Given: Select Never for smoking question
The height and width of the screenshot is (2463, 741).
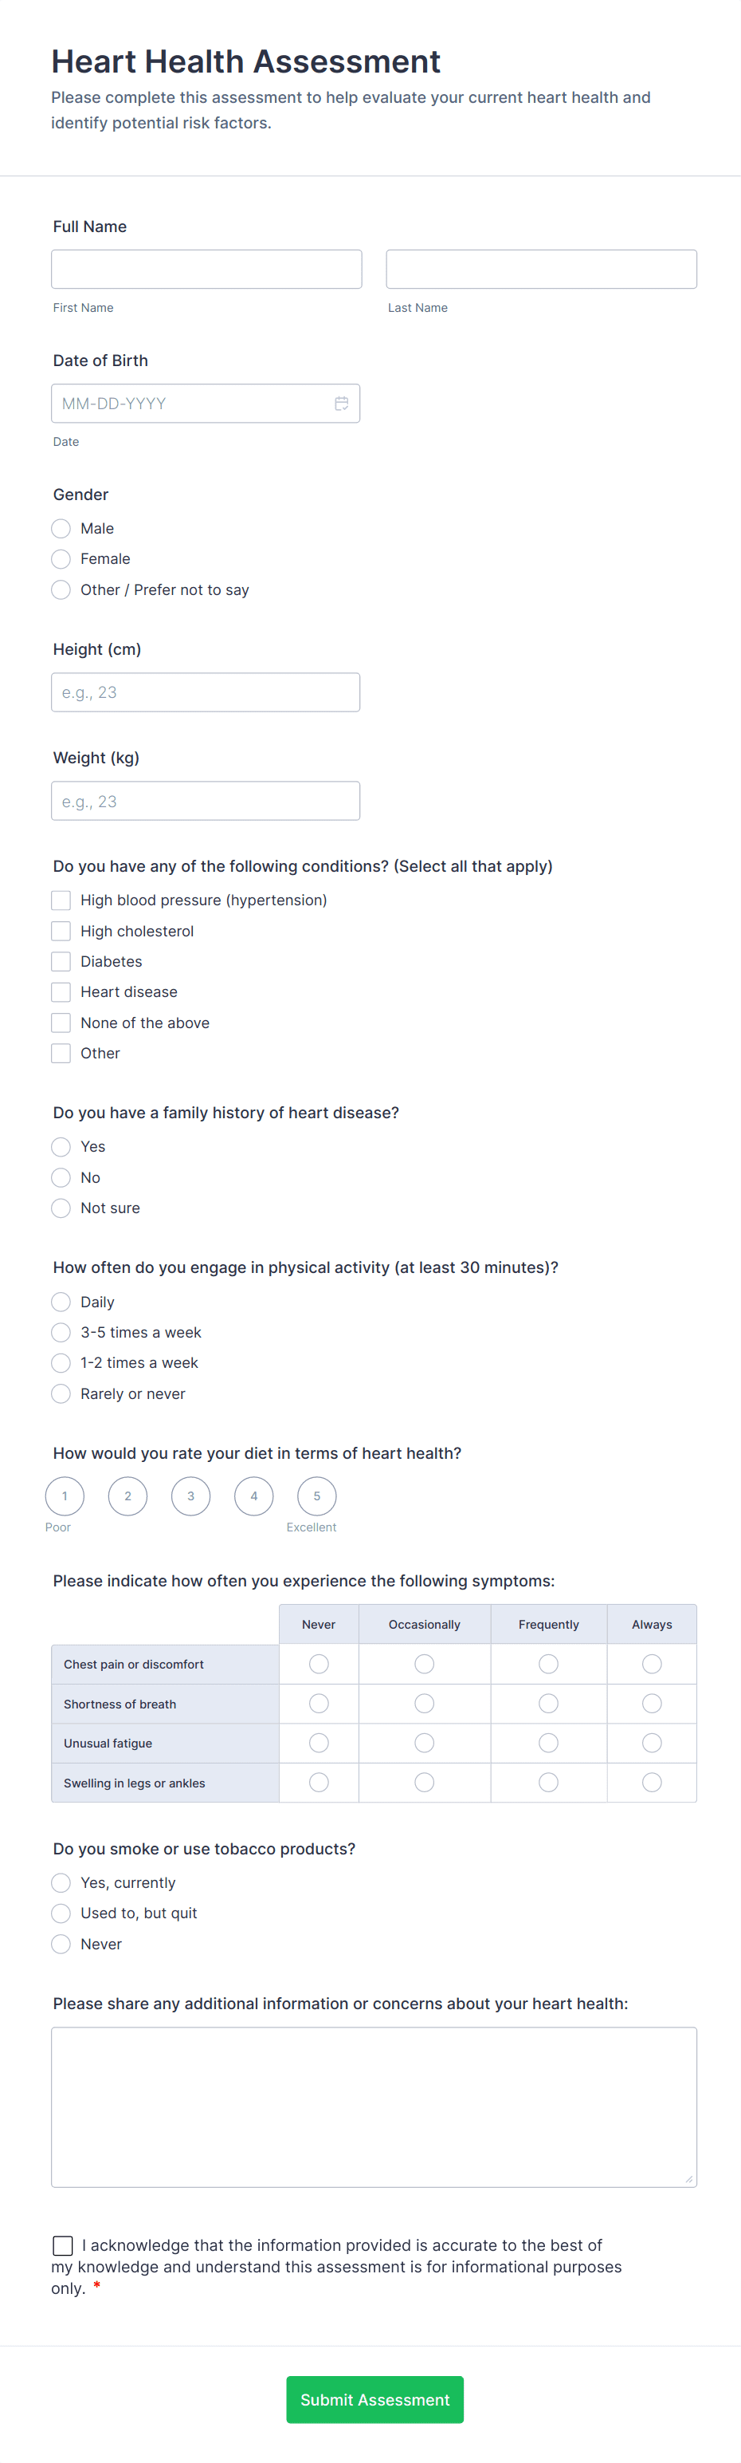Looking at the screenshot, I should 61,1944.
